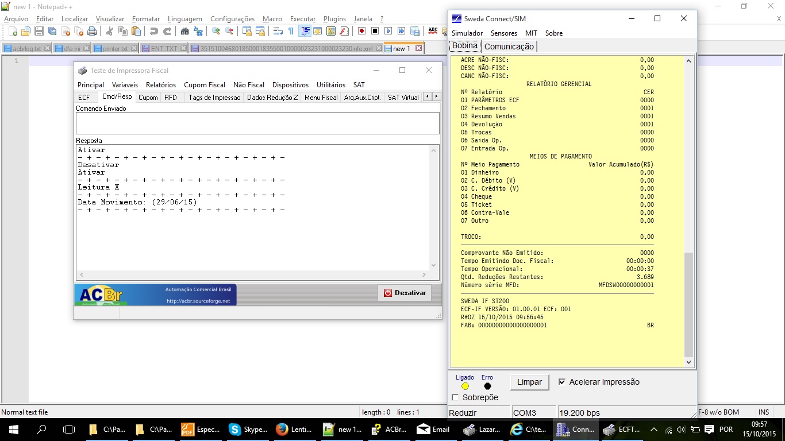Close the acbrlog.txt tab

click(47, 49)
